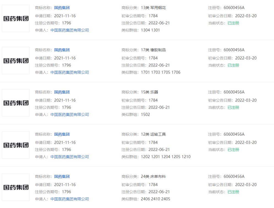Click 已注册 status in 运输工具 row
Viewport: 274px width, 208px height.
click(233, 150)
